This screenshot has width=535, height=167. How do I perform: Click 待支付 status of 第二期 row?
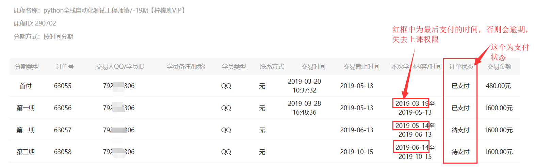click(x=460, y=130)
